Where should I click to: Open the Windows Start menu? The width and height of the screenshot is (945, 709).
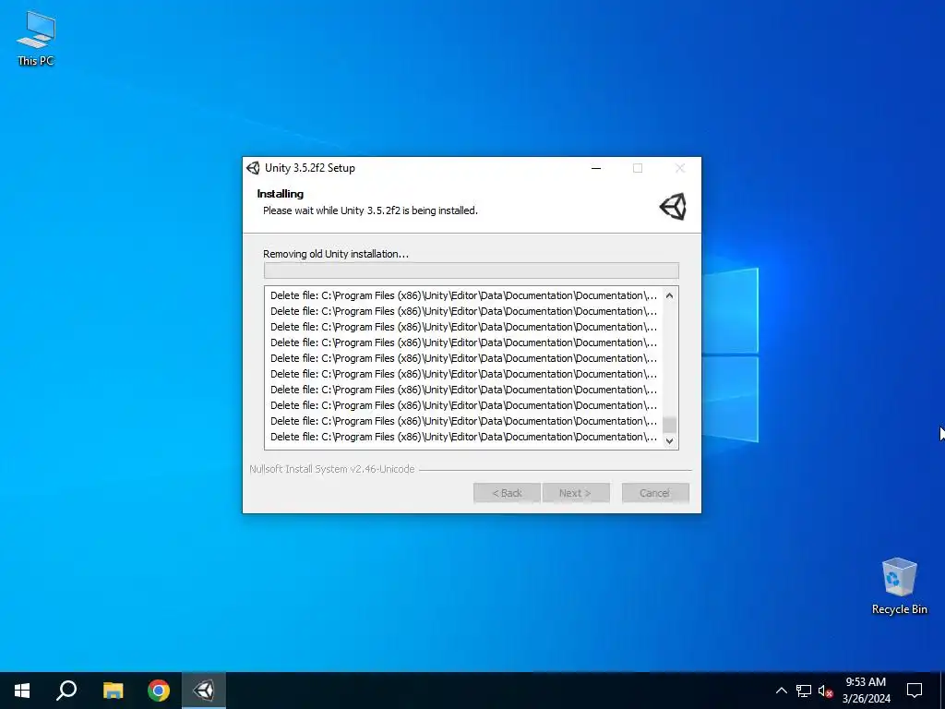tap(22, 691)
